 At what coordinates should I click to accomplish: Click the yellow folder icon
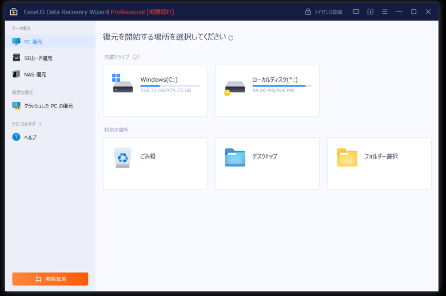pos(347,157)
